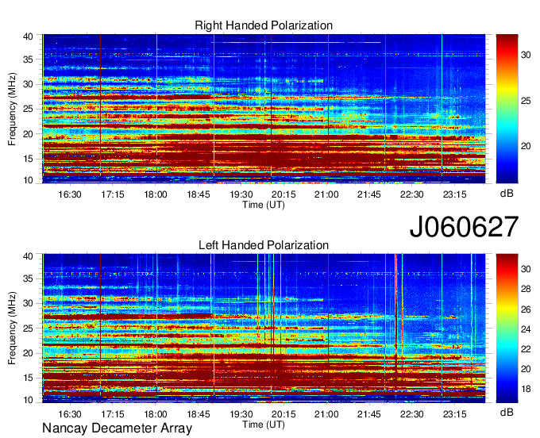
Task: Click 21:00 time tick under Left Handed plot
Action: 326,414
